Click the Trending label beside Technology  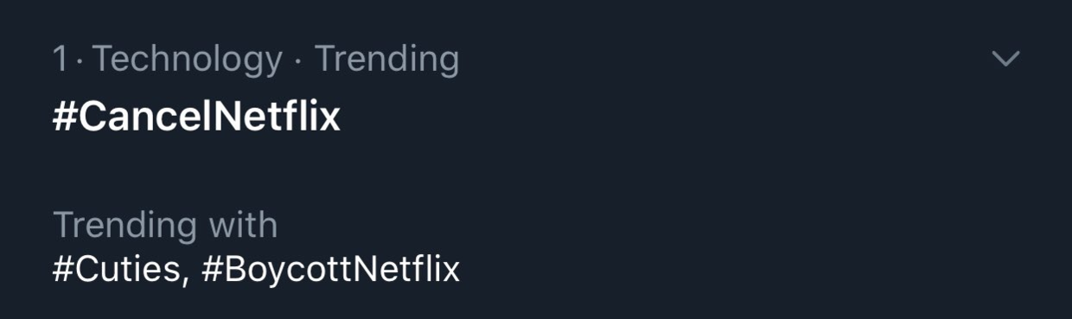(x=386, y=59)
